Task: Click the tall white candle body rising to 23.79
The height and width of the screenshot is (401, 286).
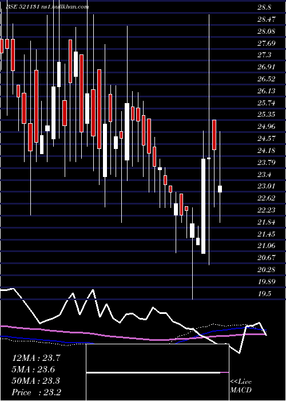Action: click(203, 206)
